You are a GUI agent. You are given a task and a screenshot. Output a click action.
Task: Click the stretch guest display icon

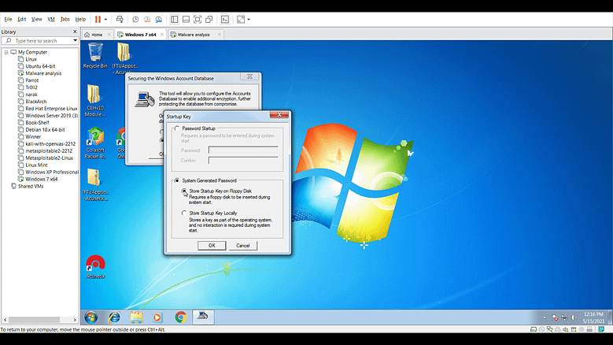click(241, 19)
